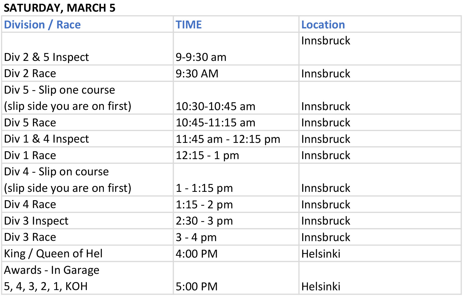Select the "11:45 am - 12:15 pm" cell

coord(228,139)
